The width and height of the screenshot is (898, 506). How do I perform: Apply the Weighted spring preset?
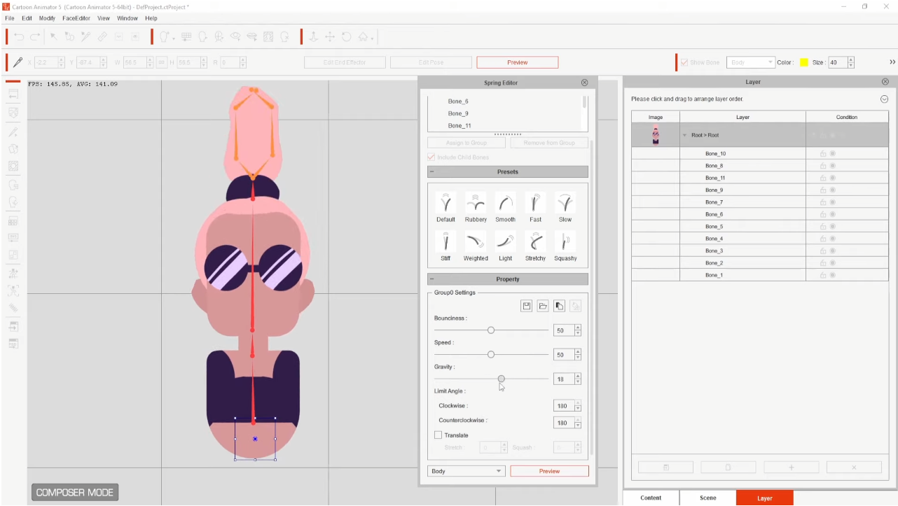476,246
